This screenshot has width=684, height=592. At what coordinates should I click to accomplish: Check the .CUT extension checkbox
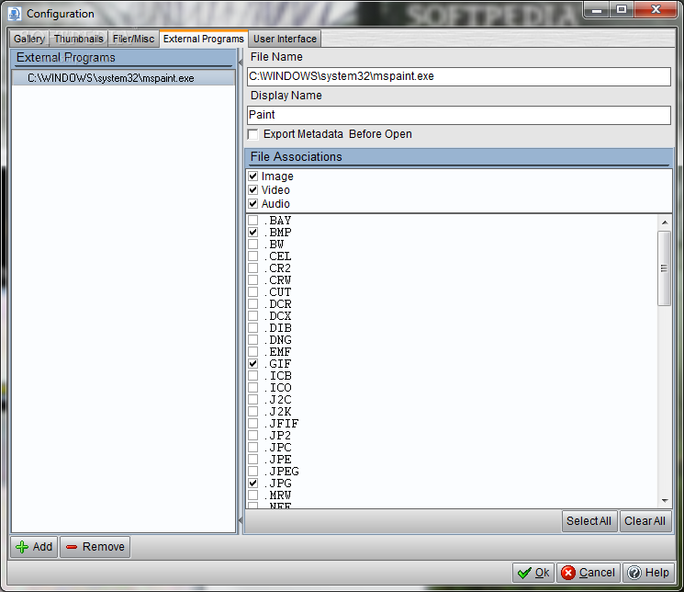pyautogui.click(x=253, y=291)
